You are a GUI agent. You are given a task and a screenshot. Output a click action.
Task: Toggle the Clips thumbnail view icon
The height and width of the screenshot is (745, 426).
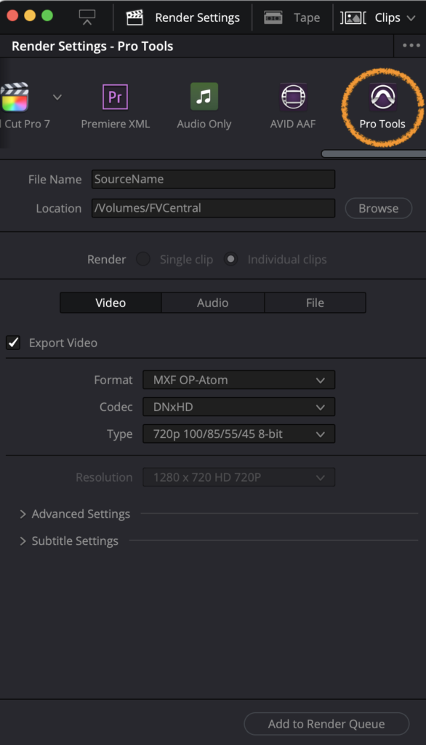(353, 17)
